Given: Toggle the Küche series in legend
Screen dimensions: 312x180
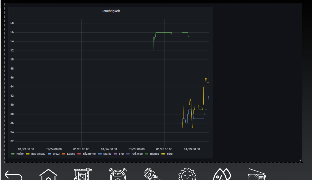Looking at the screenshot, I should [71, 154].
